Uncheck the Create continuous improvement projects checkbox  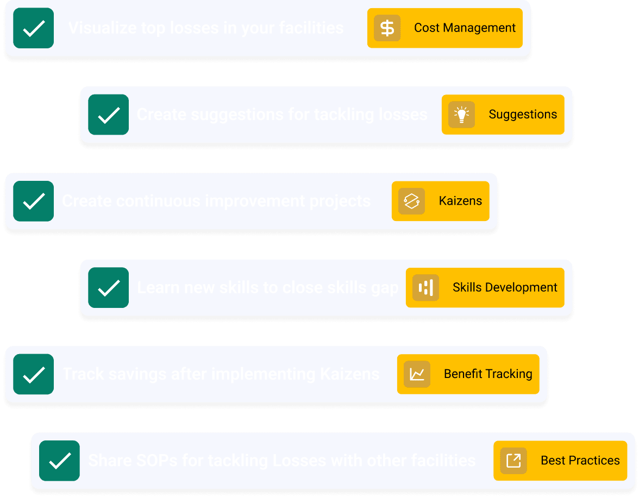click(x=33, y=201)
